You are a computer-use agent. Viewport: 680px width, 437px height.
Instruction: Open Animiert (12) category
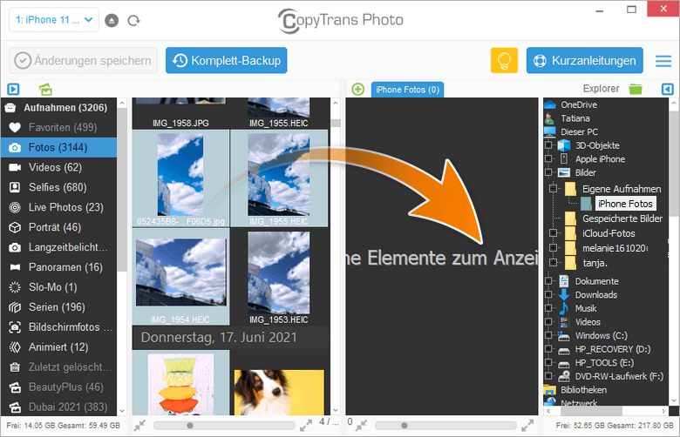point(59,347)
